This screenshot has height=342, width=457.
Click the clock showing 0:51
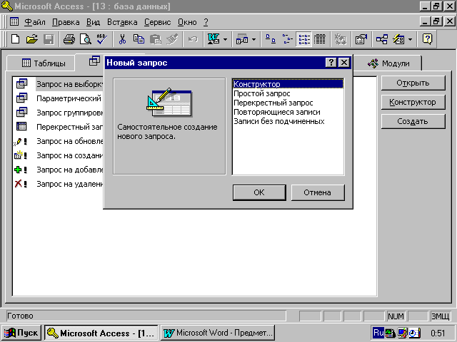[x=438, y=333]
